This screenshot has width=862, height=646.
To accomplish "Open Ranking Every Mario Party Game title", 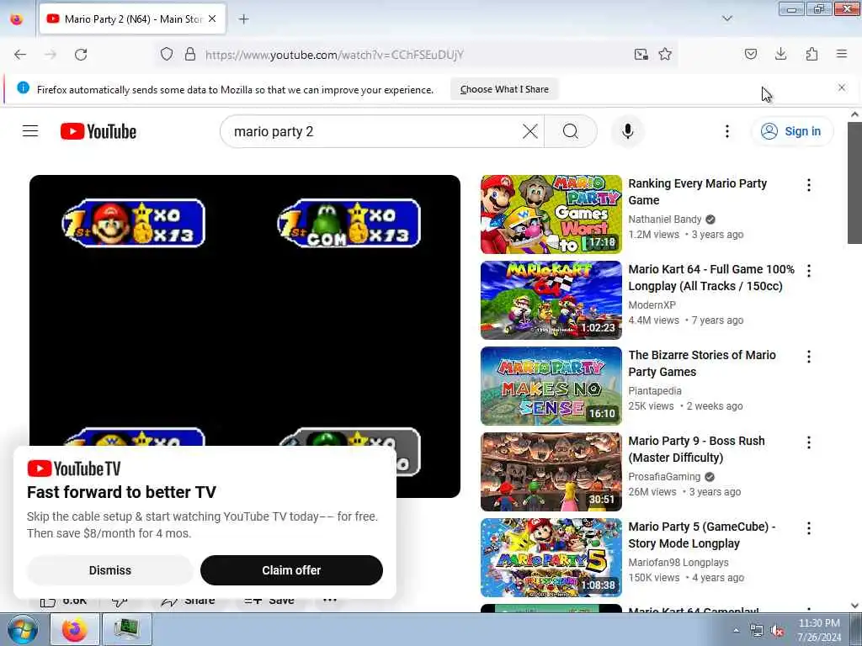I will [697, 192].
